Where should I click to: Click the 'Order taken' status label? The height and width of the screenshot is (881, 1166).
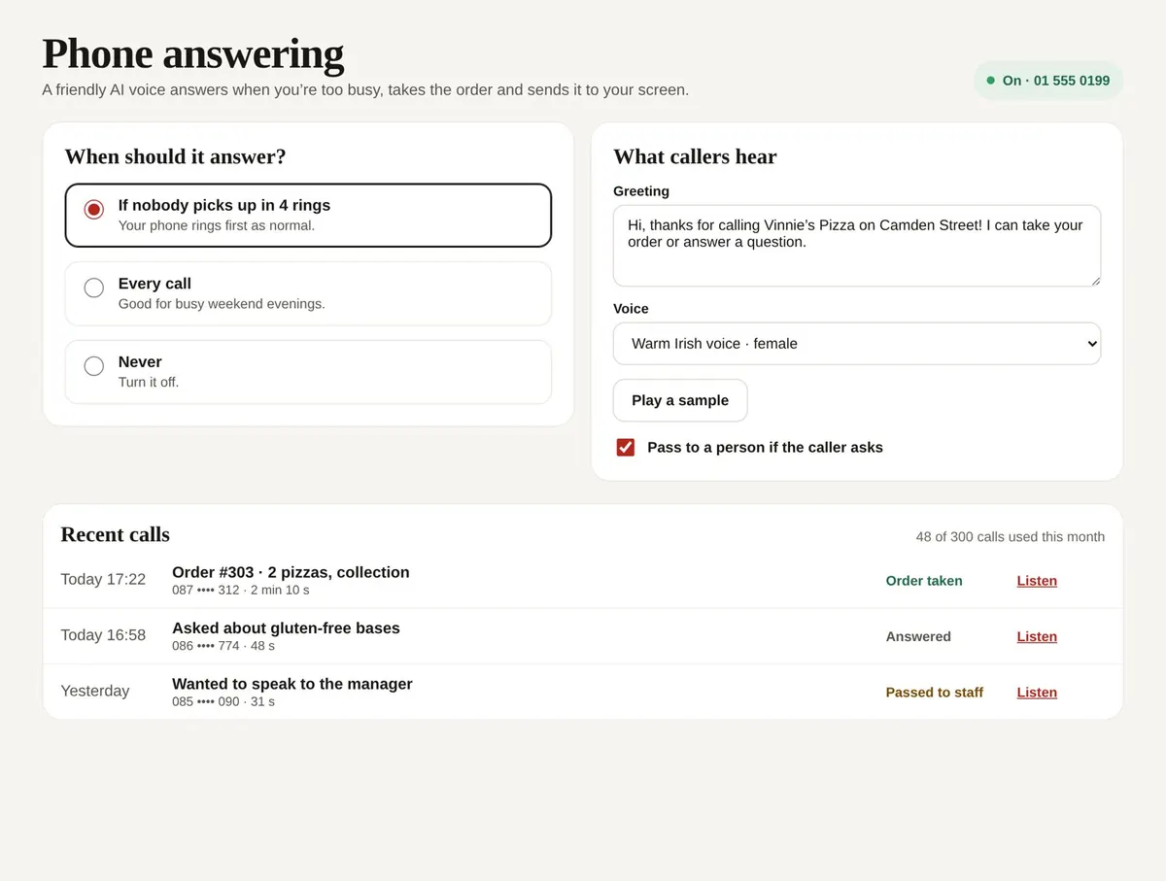coord(924,581)
